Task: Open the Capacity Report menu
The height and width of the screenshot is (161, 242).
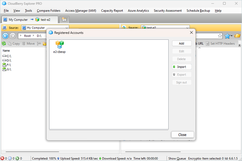Action: pyautogui.click(x=112, y=11)
